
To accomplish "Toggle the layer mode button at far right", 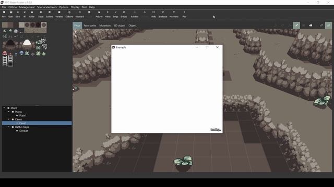I will [x=328, y=25].
